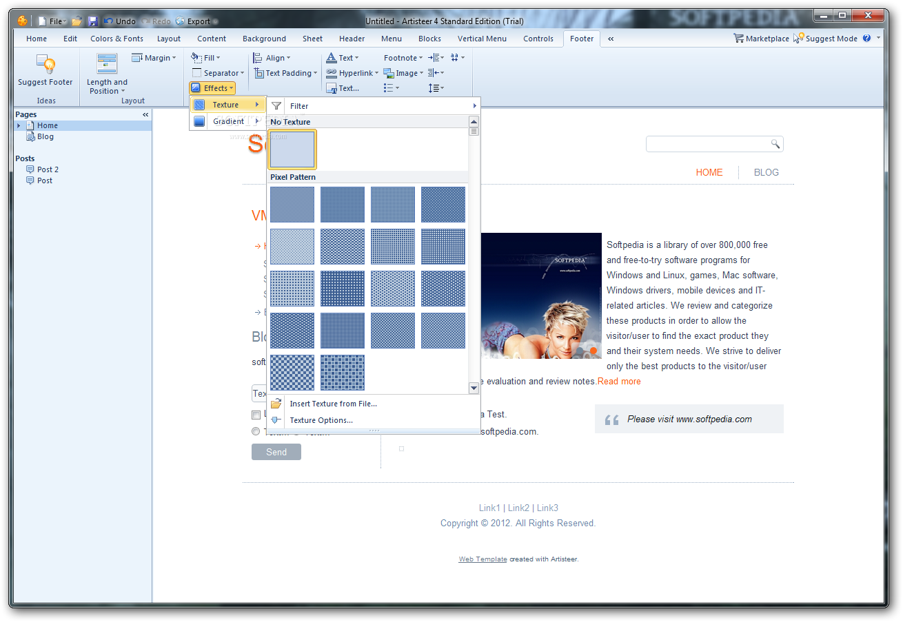Open the Text Padding dropdown

285,73
